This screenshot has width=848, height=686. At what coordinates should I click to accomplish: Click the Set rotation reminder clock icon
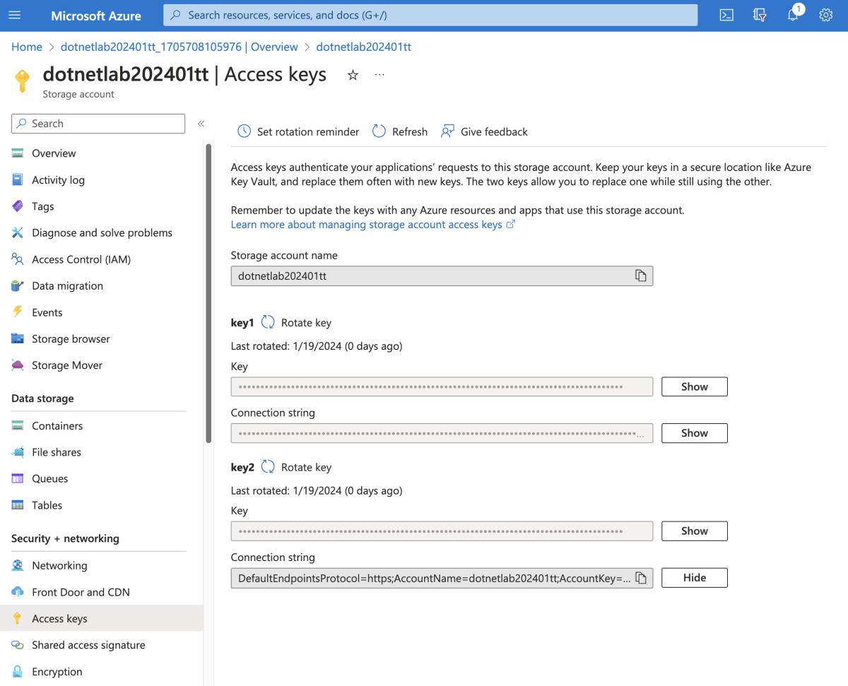tap(244, 131)
